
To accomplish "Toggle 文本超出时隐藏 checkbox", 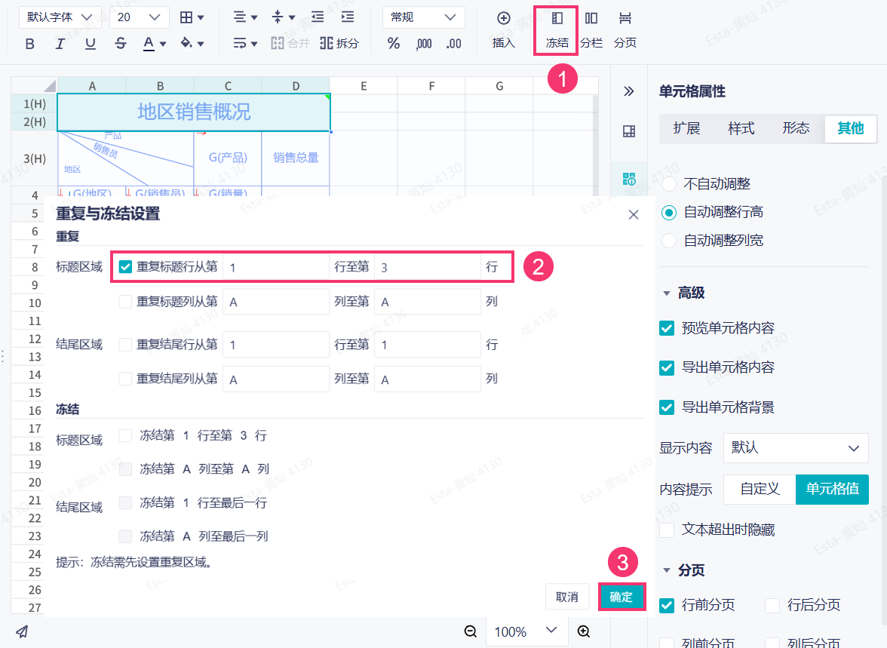I will point(667,530).
